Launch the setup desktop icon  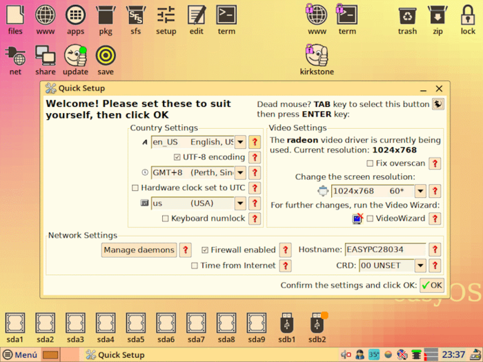(166, 18)
